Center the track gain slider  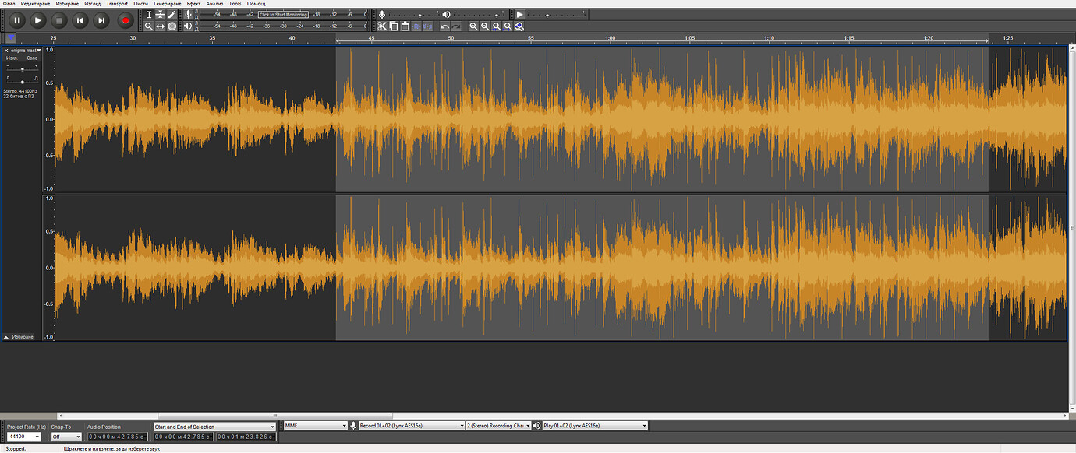23,68
